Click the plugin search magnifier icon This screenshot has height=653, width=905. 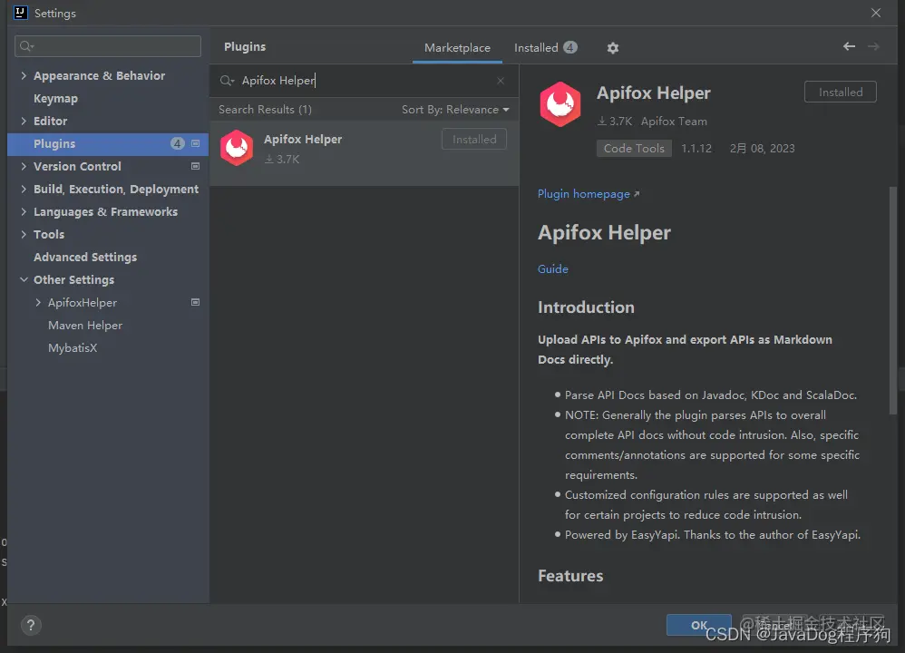point(227,81)
